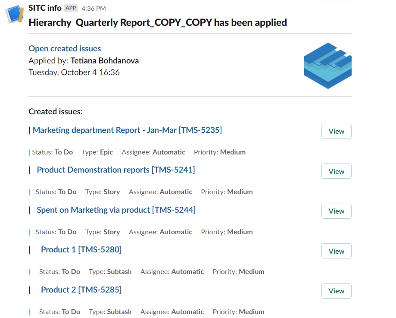Click the 4:36 PM message timestamp

tap(94, 9)
